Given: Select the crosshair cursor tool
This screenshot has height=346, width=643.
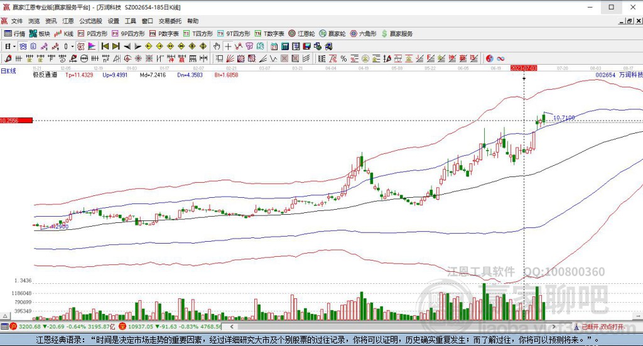Looking at the screenshot, I should (227, 46).
